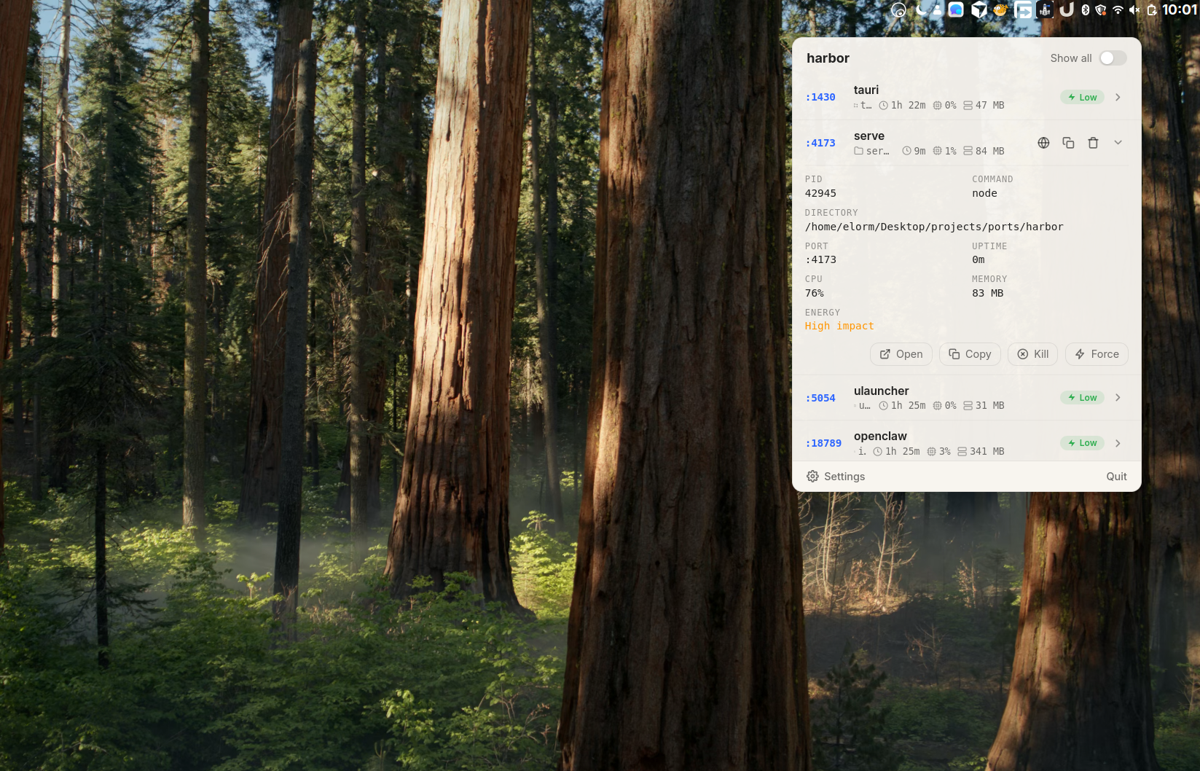Screen dimensions: 1200x771
Task: Expand the openclaw row chevron
Action: [x=1118, y=443]
